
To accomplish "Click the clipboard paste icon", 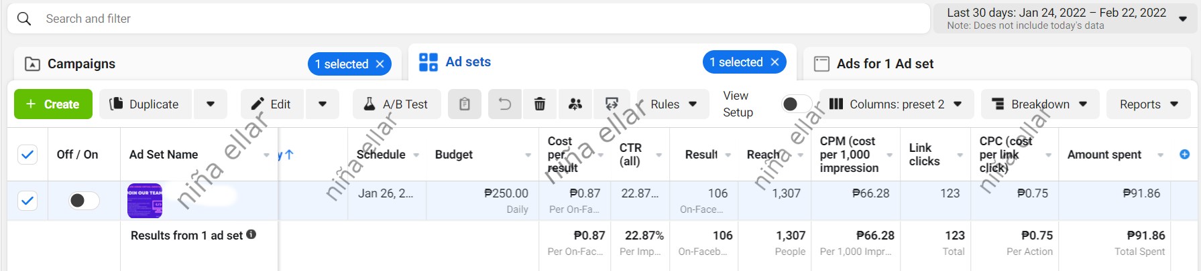I will pos(464,104).
